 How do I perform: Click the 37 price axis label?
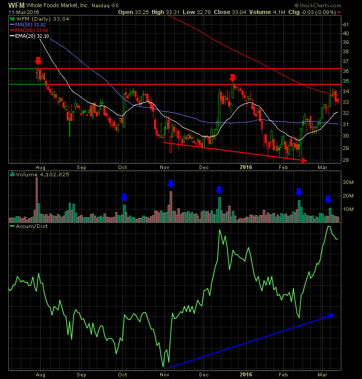click(345, 62)
